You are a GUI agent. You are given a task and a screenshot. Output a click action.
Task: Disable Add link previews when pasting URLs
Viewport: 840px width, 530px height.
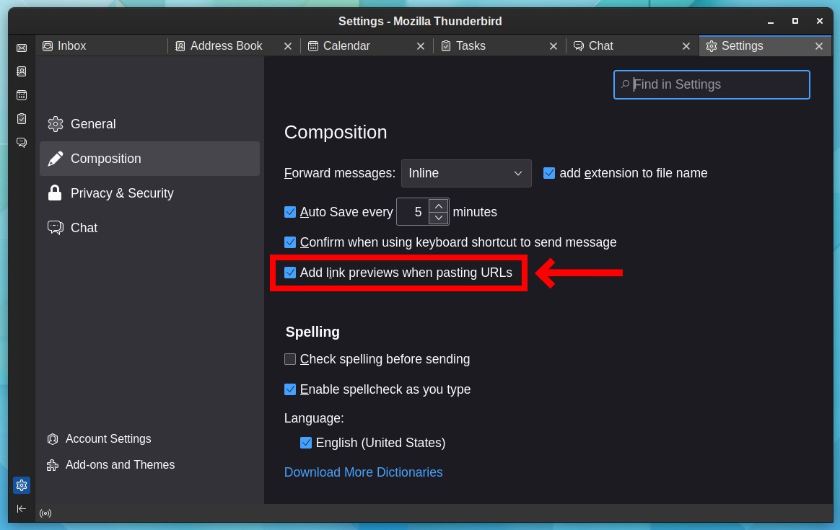(x=290, y=273)
